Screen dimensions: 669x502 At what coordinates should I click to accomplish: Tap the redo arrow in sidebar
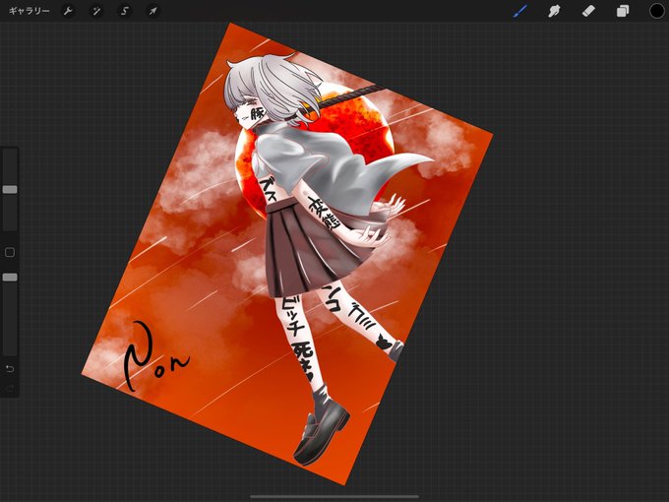pyautogui.click(x=10, y=388)
